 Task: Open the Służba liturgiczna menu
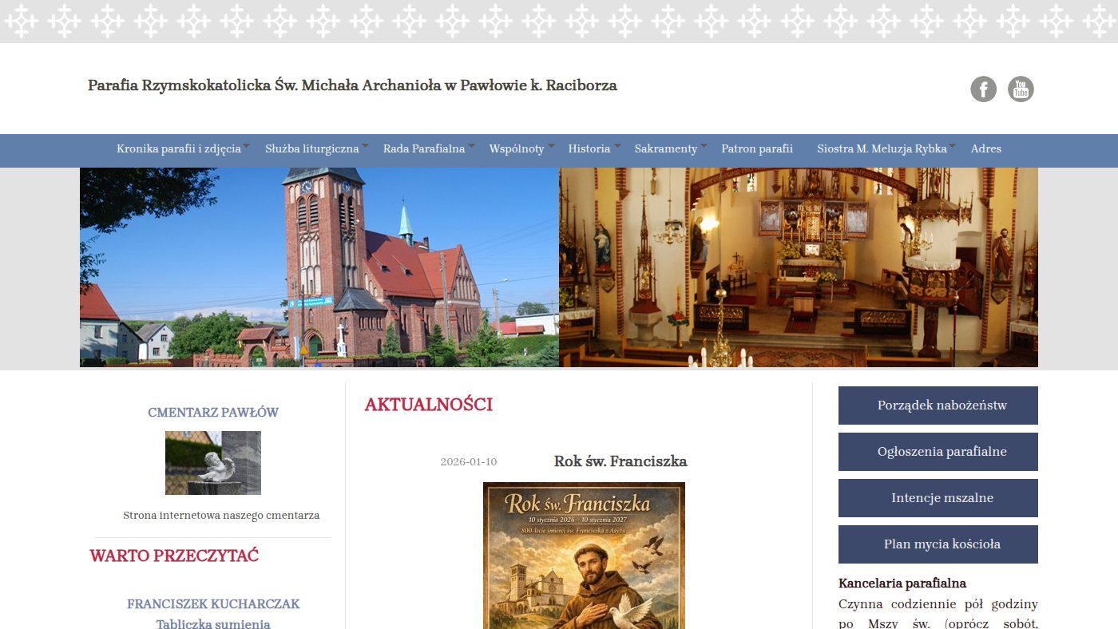(x=312, y=148)
